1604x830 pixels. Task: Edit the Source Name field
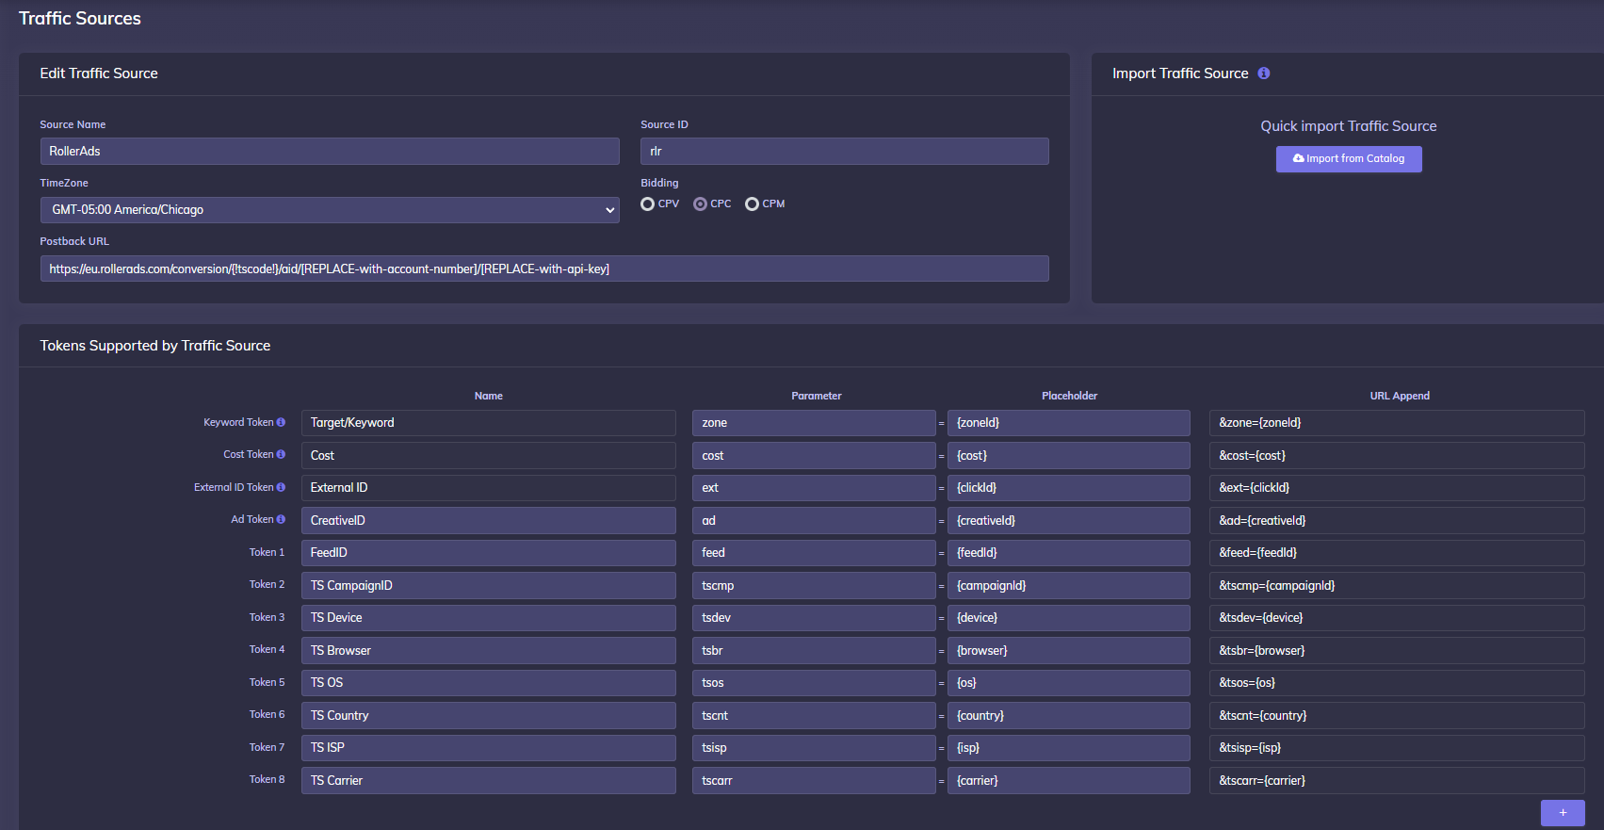(330, 152)
